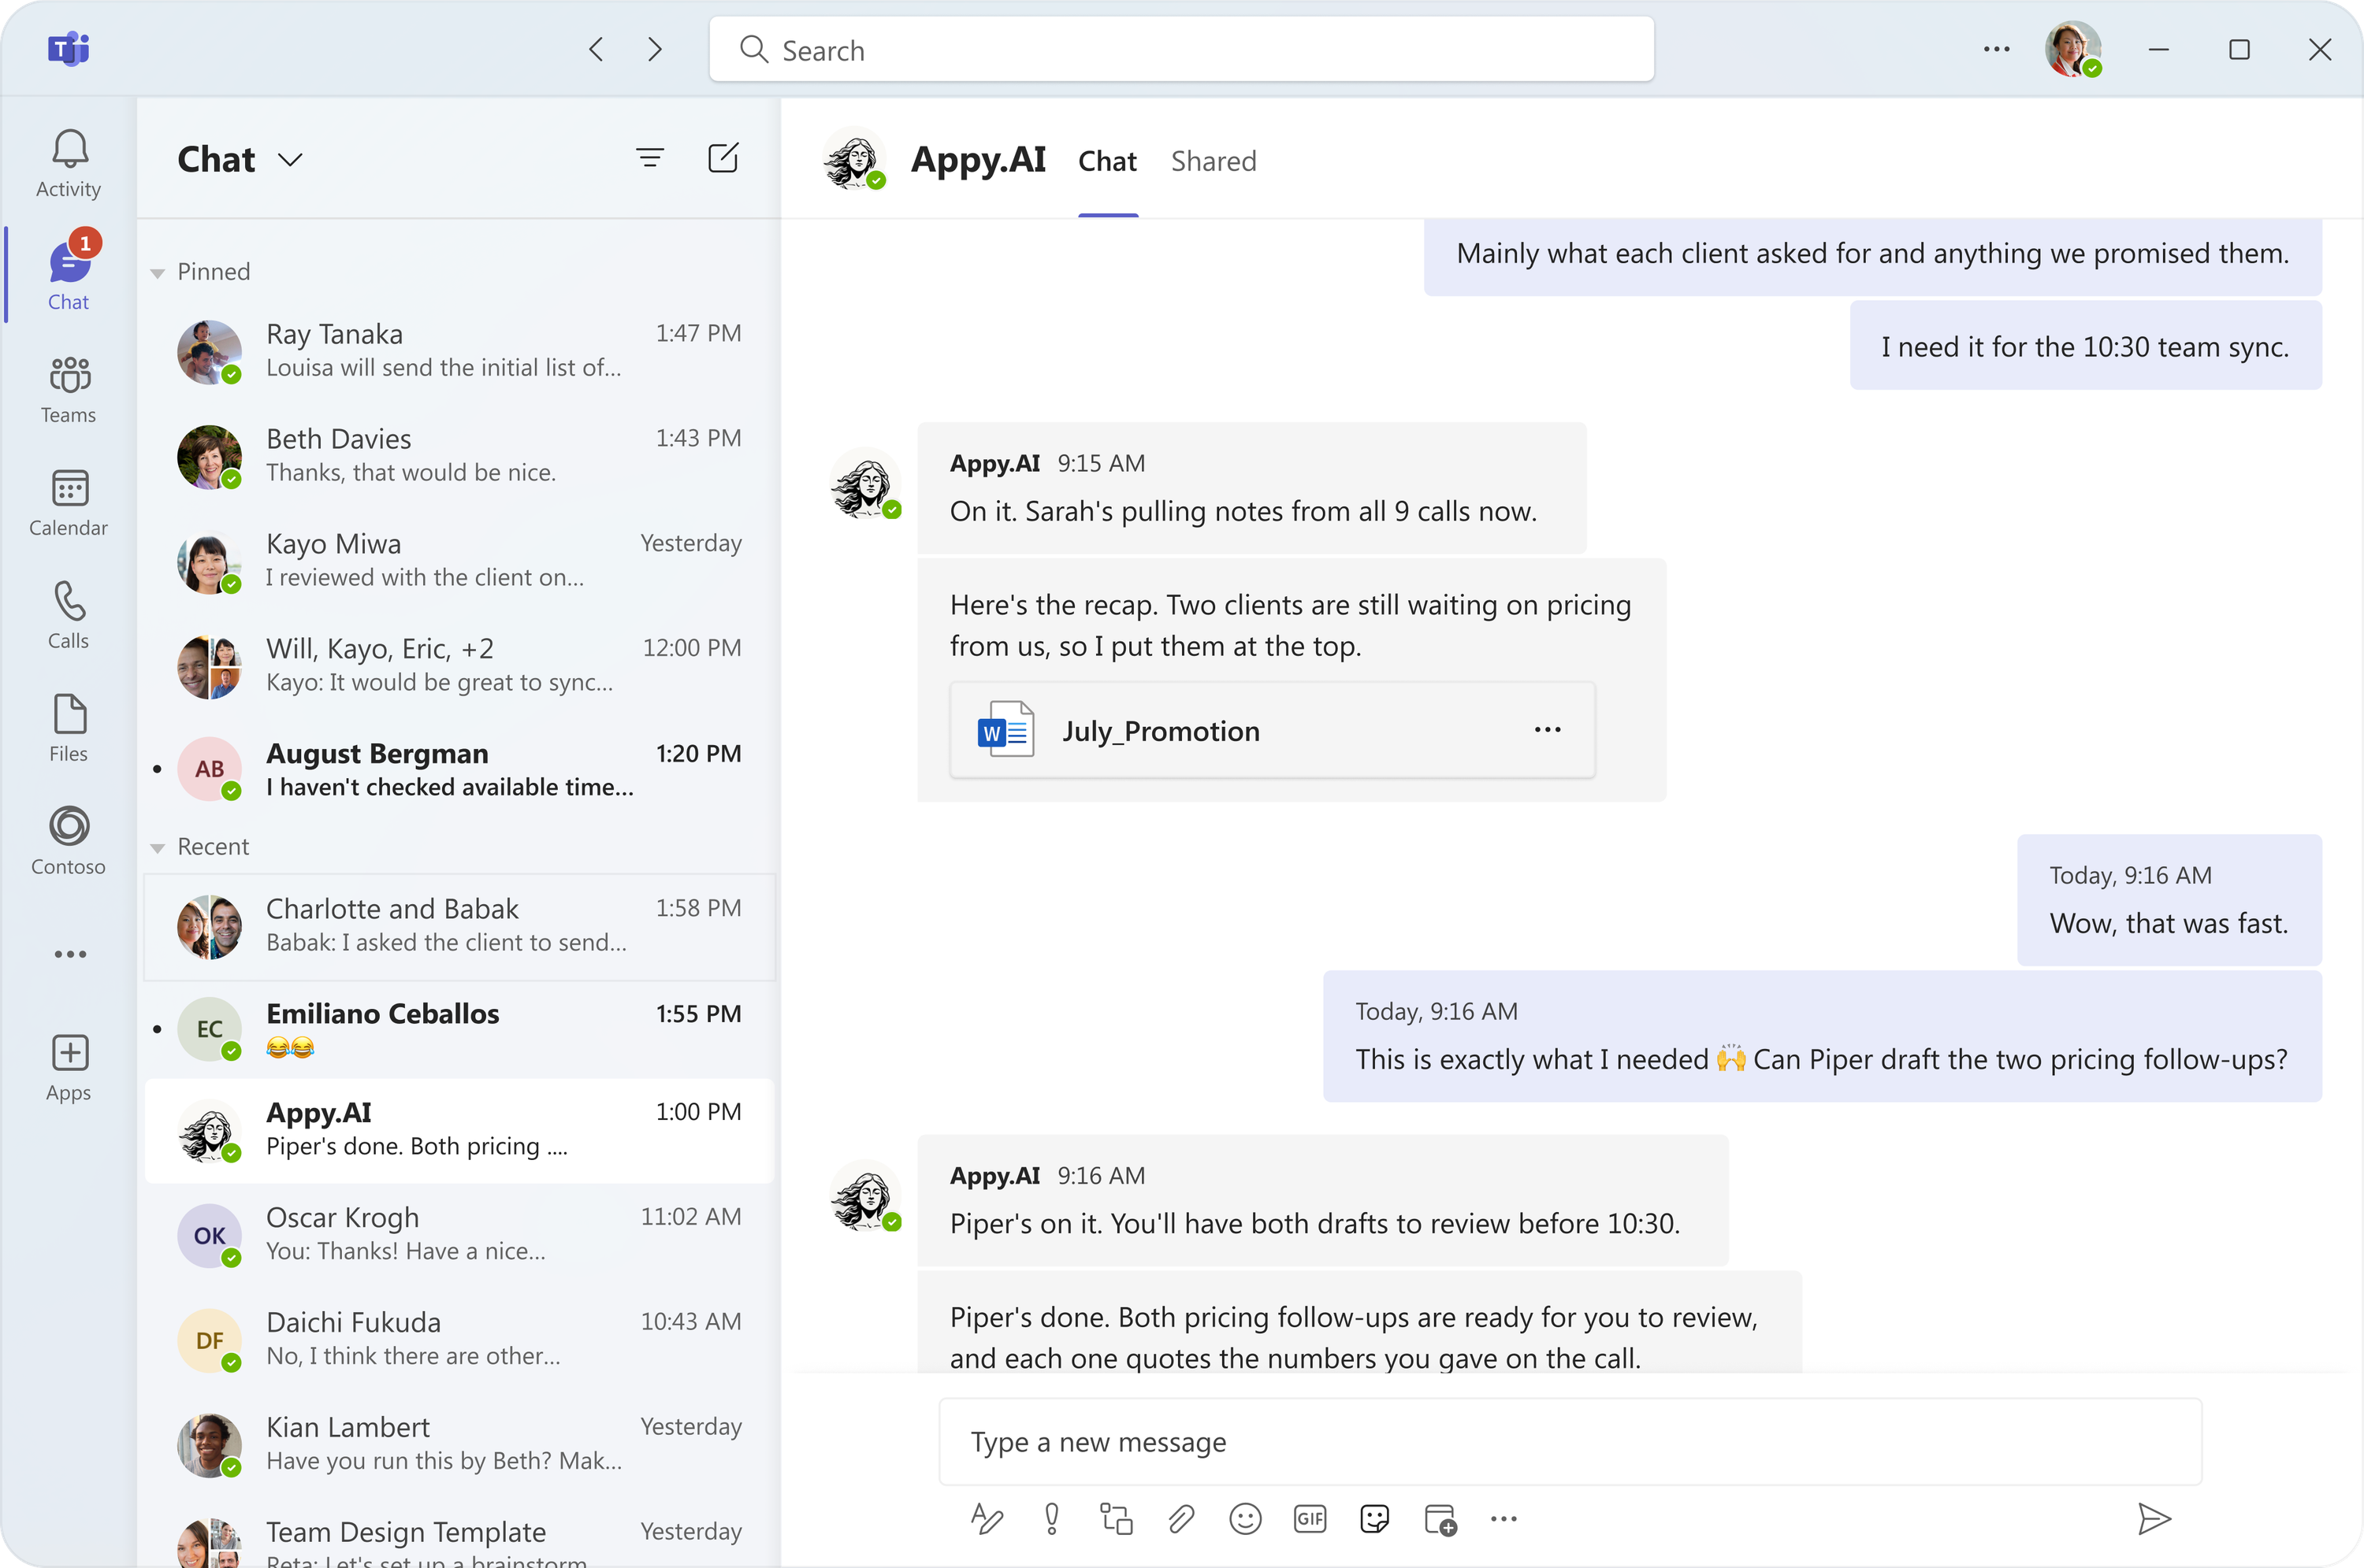
Task: Click message "Wow, that was fast."
Action: coord(2168,899)
